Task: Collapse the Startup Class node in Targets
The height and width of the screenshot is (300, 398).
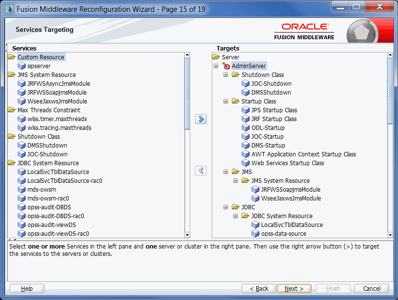Action: point(225,101)
